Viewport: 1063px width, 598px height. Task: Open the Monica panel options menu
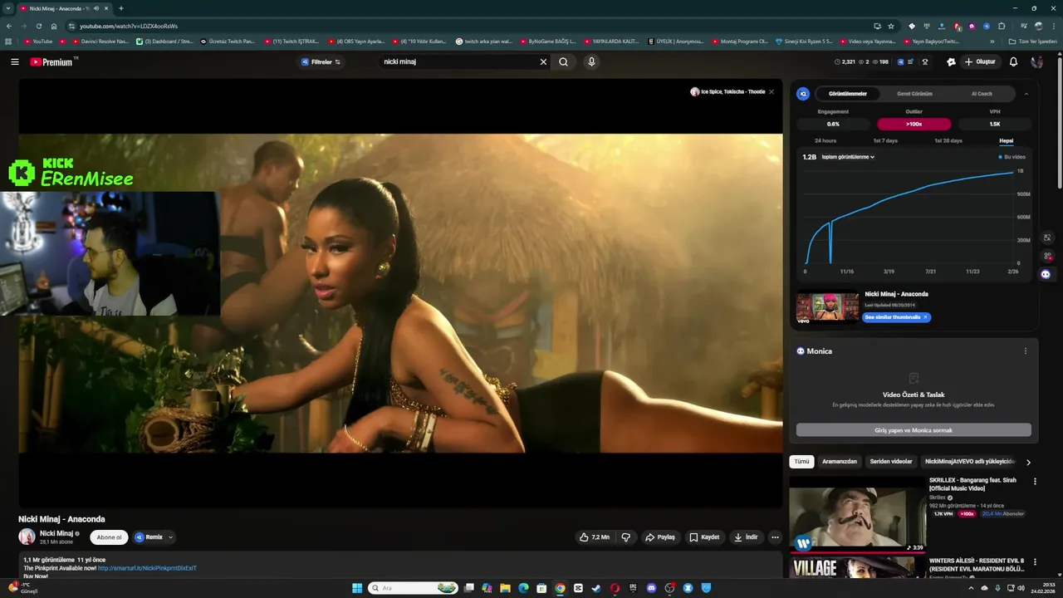[1025, 351]
